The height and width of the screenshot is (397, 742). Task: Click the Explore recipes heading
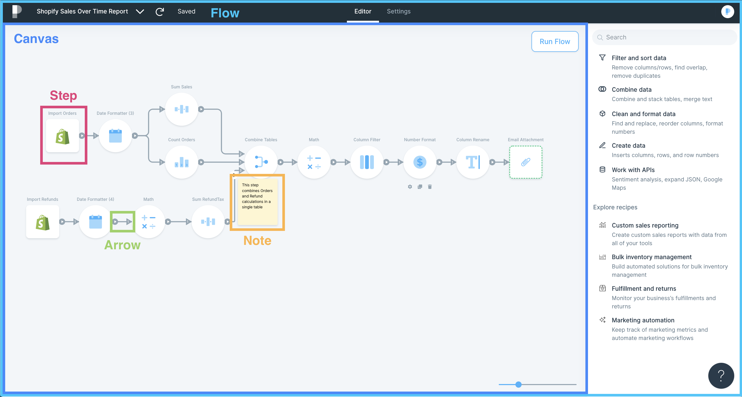pos(615,207)
